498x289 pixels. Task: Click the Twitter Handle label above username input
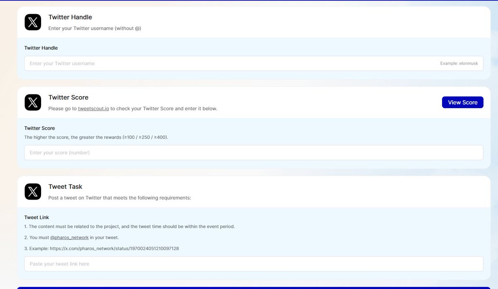click(41, 48)
